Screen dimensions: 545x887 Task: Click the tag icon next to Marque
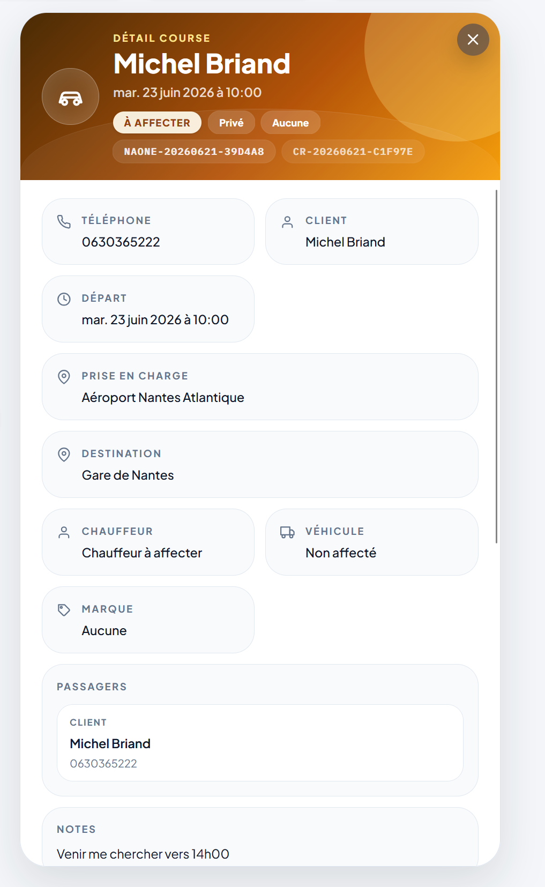pos(64,610)
